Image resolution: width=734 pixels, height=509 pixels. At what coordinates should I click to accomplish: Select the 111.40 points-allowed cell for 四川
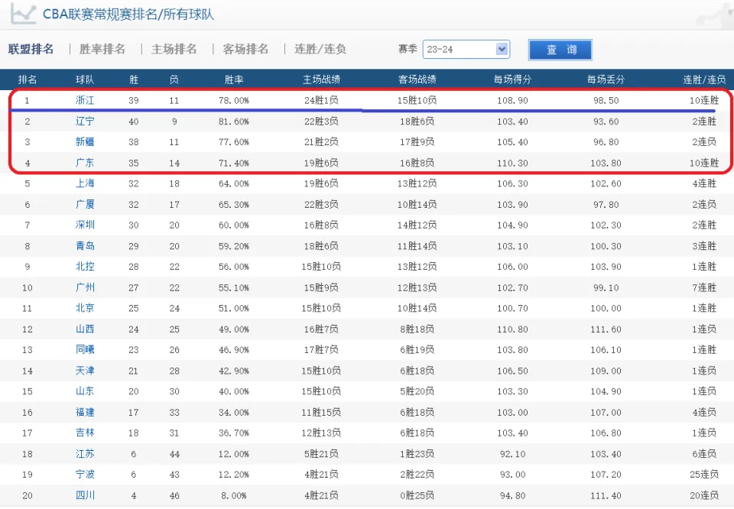click(606, 496)
